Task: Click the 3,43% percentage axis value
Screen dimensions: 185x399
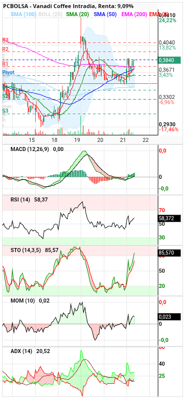Action: coord(166,75)
